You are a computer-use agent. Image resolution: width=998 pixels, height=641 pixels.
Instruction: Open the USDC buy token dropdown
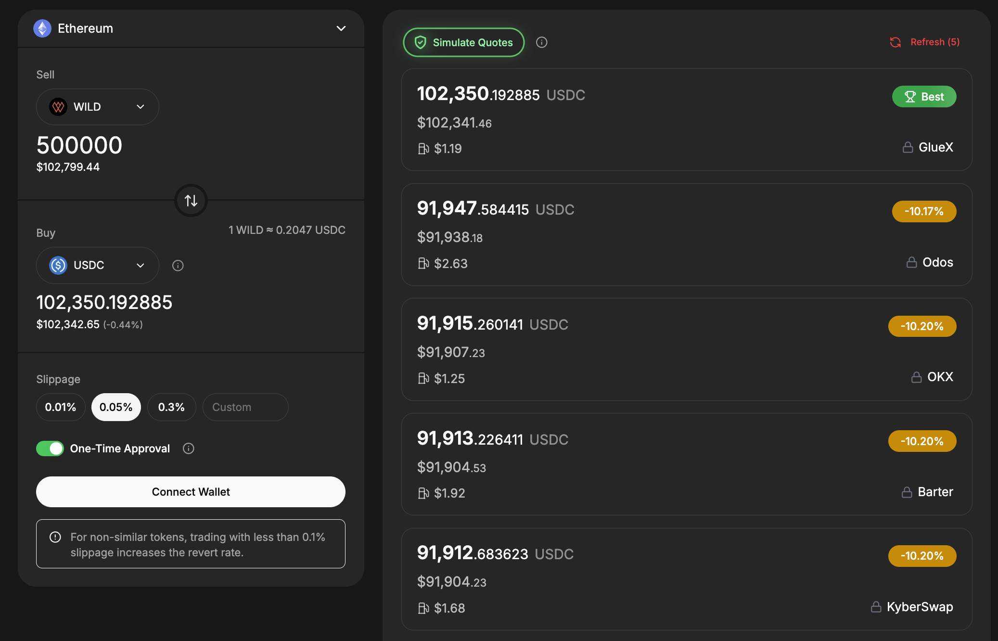tap(97, 265)
